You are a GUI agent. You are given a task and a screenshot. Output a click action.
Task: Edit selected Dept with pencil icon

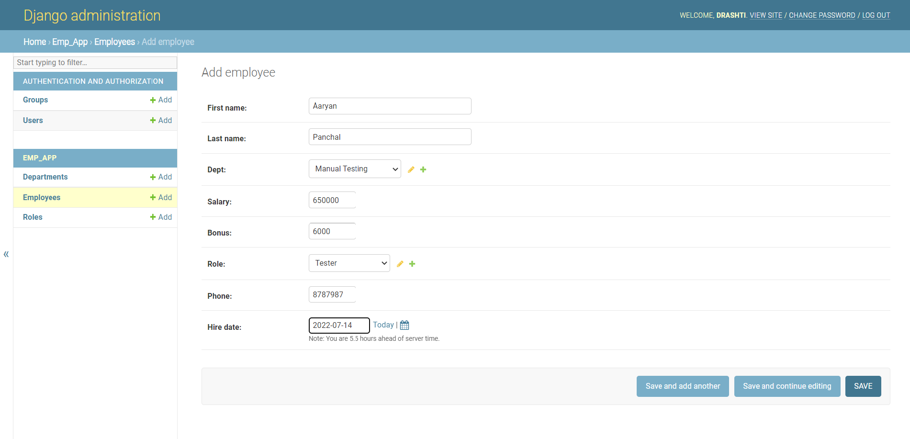click(x=411, y=169)
